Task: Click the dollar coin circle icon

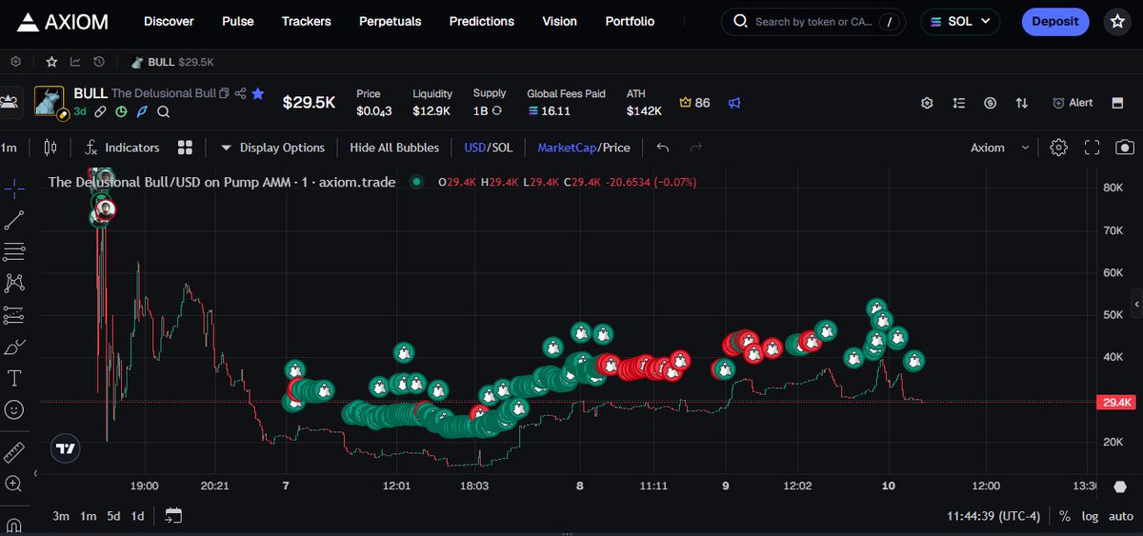Action: pyautogui.click(x=991, y=103)
